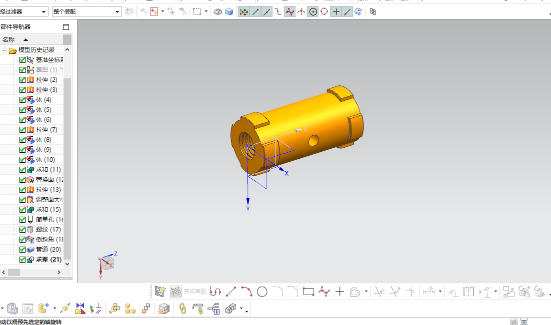Viewport: 551px width, 325px height.
Task: Click the assembly box outline icon
Action: pyautogui.click(x=13, y=309)
